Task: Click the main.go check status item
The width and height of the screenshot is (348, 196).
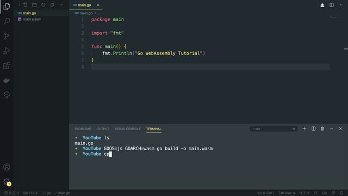Action: [x=62, y=193]
